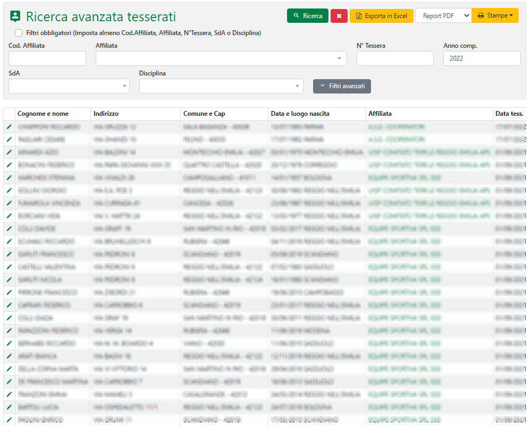Image resolution: width=531 pixels, height=426 pixels.
Task: Click the Comune e Cap column header
Action: click(204, 114)
